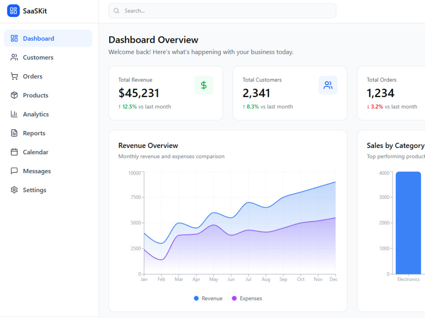The image size is (425, 318).
Task: Click the Expenses legend label
Action: click(251, 298)
